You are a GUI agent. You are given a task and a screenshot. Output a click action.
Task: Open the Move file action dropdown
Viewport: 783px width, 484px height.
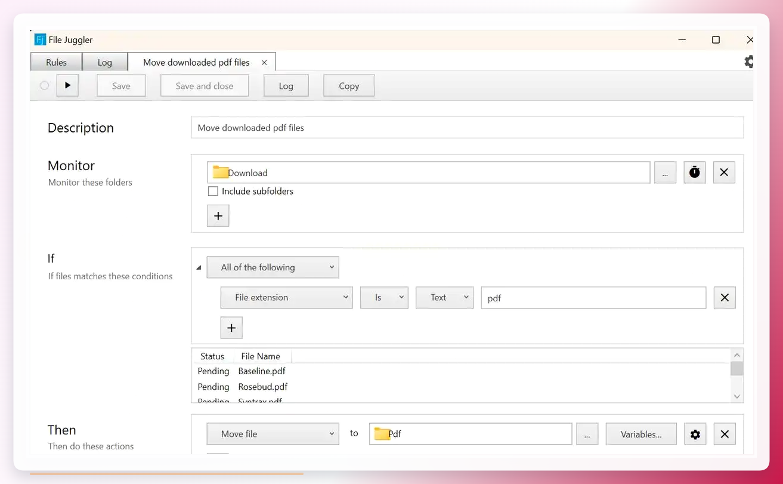coord(273,434)
